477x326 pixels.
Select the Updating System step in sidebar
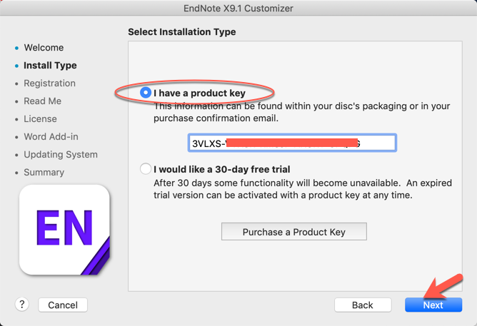[x=61, y=155]
